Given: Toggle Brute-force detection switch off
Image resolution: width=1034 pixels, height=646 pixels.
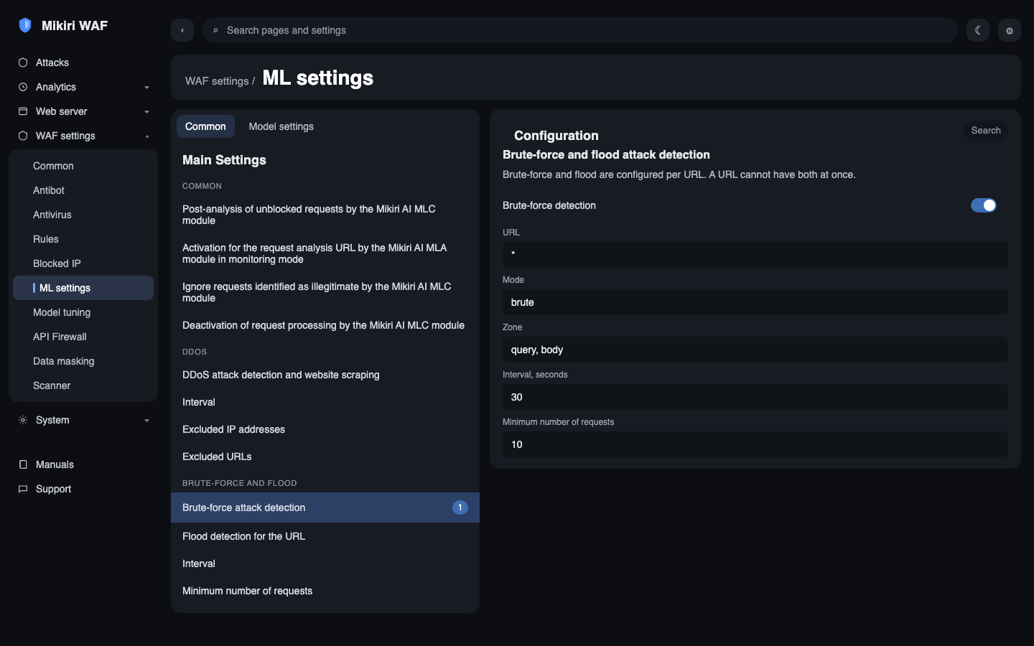Looking at the screenshot, I should (984, 205).
